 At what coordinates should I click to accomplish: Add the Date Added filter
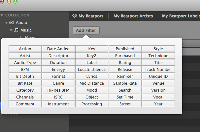58,49
